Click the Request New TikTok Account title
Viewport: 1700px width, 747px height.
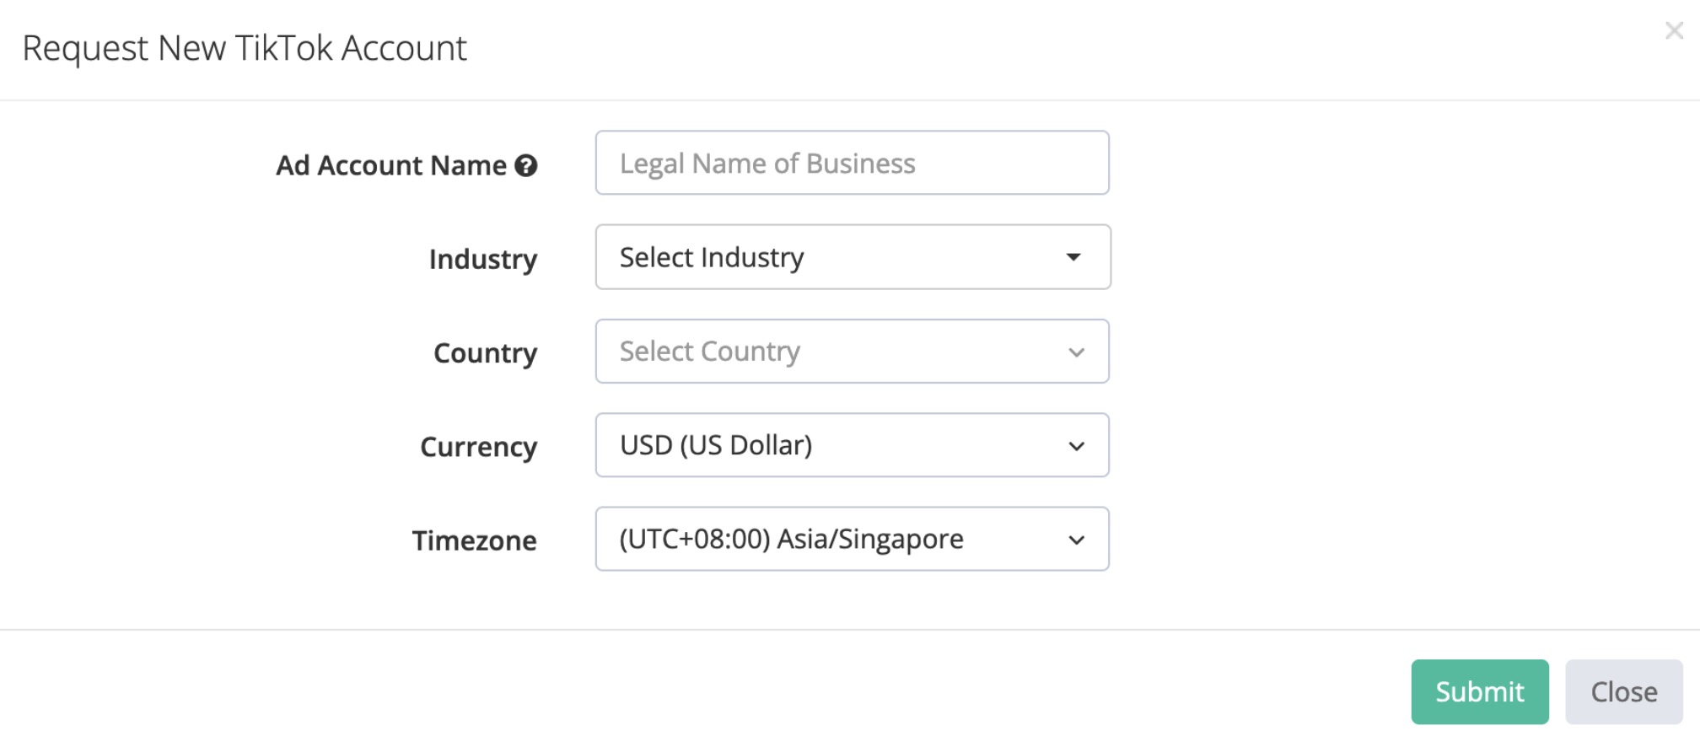point(245,48)
